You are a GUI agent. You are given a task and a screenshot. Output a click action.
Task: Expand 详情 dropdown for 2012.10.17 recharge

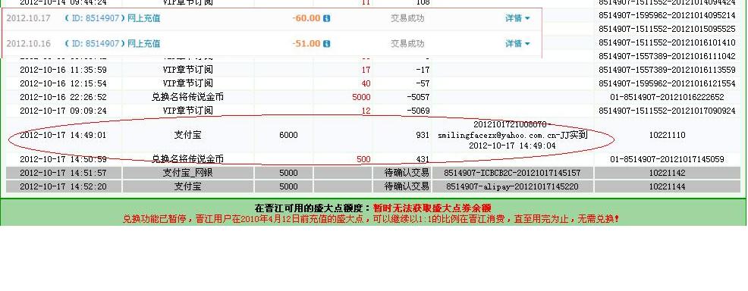point(517,19)
